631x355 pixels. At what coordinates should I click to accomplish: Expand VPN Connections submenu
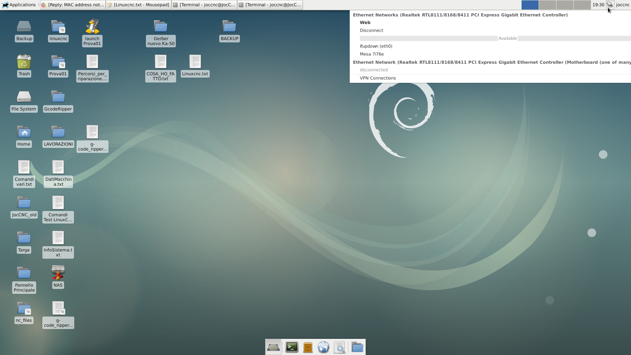pos(378,78)
